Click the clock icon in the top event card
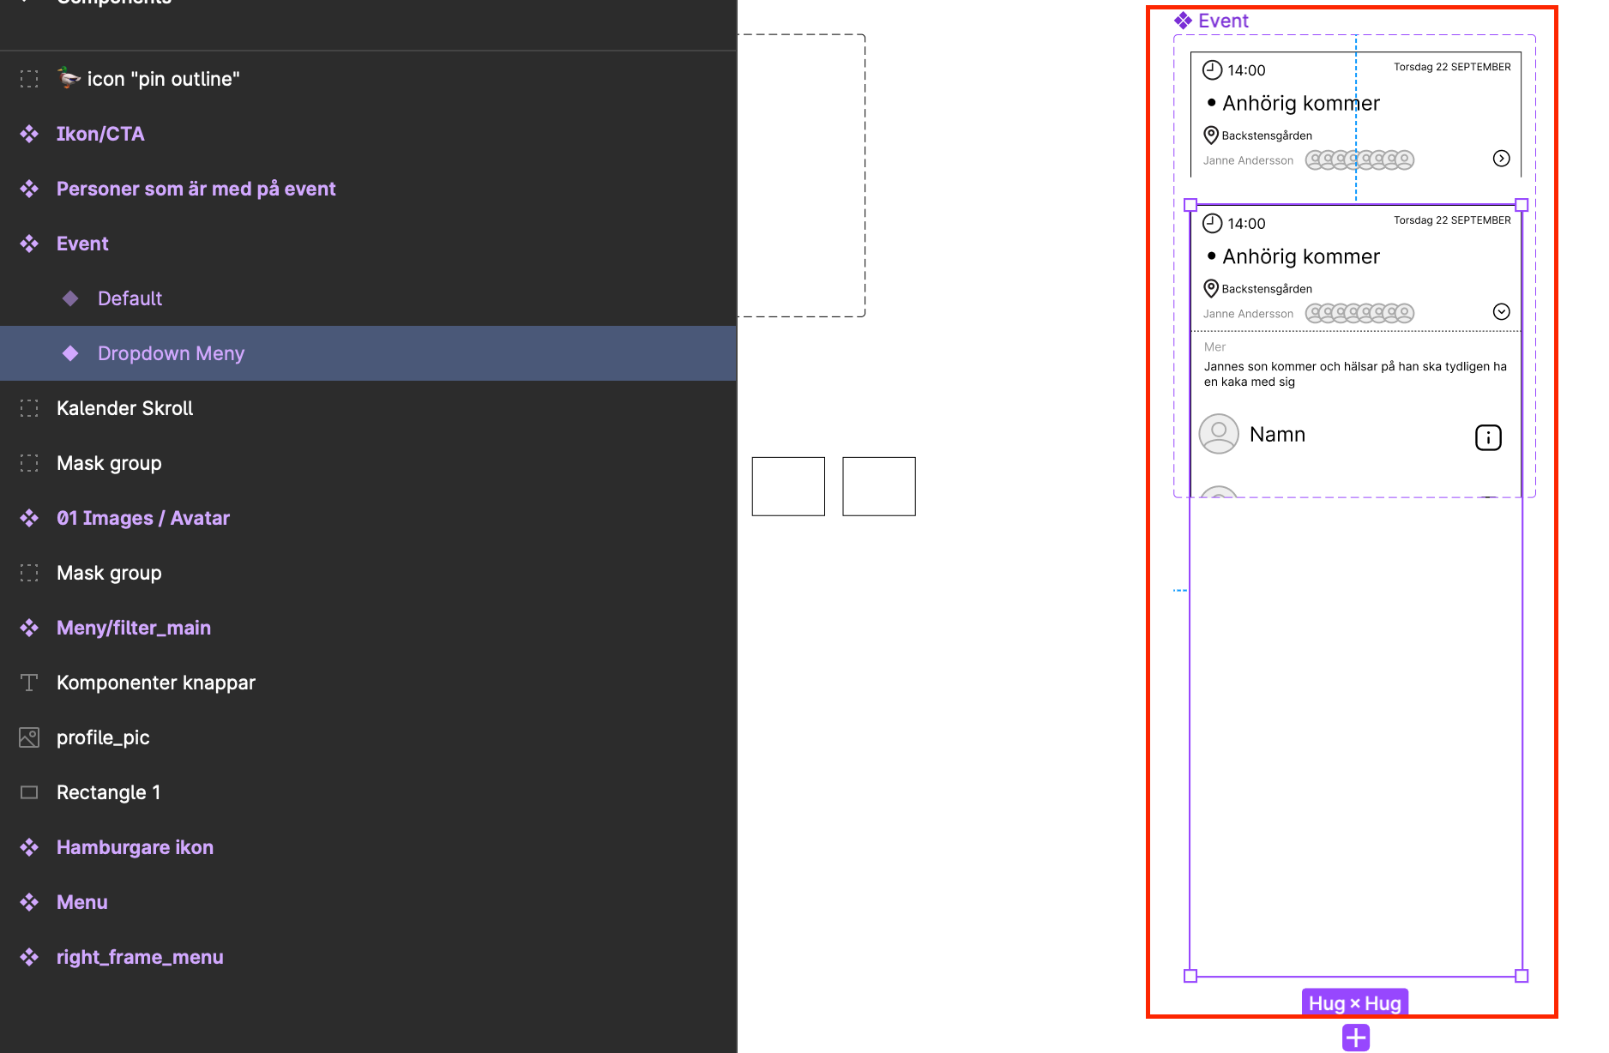The image size is (1609, 1053). pos(1212,70)
